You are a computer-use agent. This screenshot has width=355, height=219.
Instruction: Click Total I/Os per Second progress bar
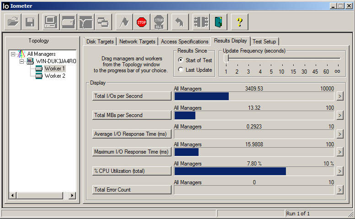coord(254,96)
